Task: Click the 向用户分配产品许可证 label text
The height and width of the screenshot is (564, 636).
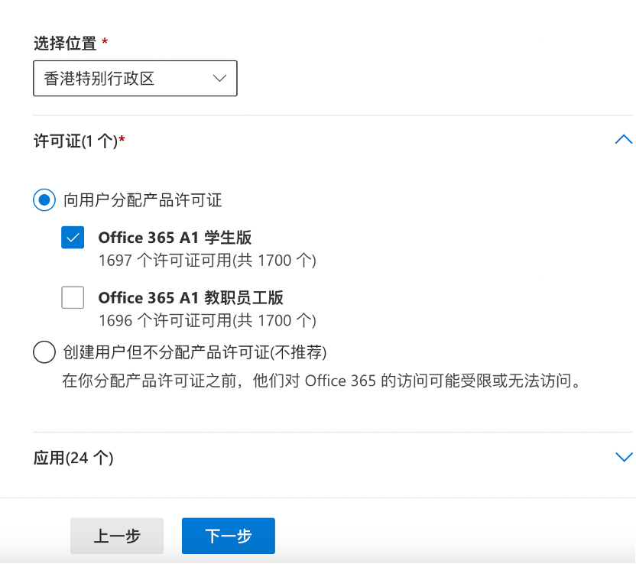Action: click(x=143, y=200)
